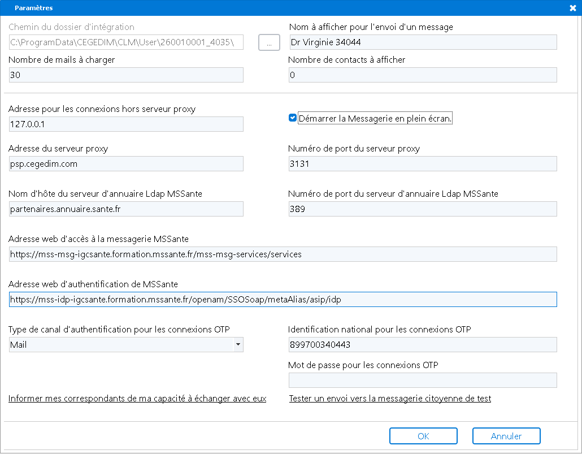Edit the MSSante authentication web address field

[x=283, y=299]
